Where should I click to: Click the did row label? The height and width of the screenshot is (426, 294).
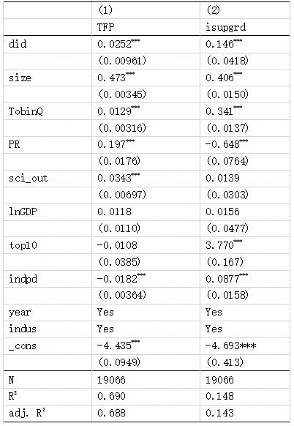coord(48,44)
